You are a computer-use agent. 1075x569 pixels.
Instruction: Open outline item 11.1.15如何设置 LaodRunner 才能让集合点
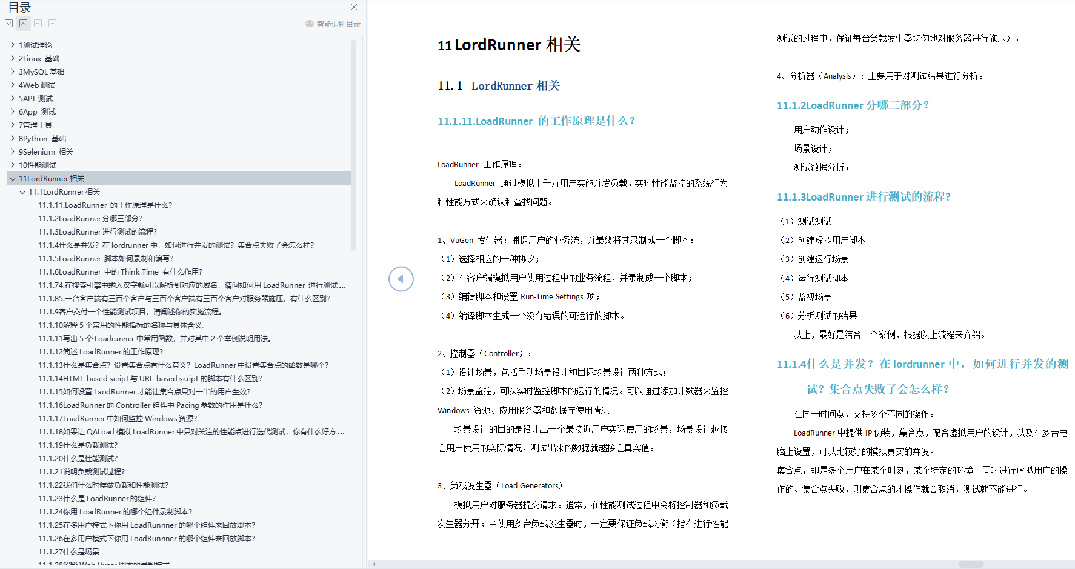[x=144, y=391]
